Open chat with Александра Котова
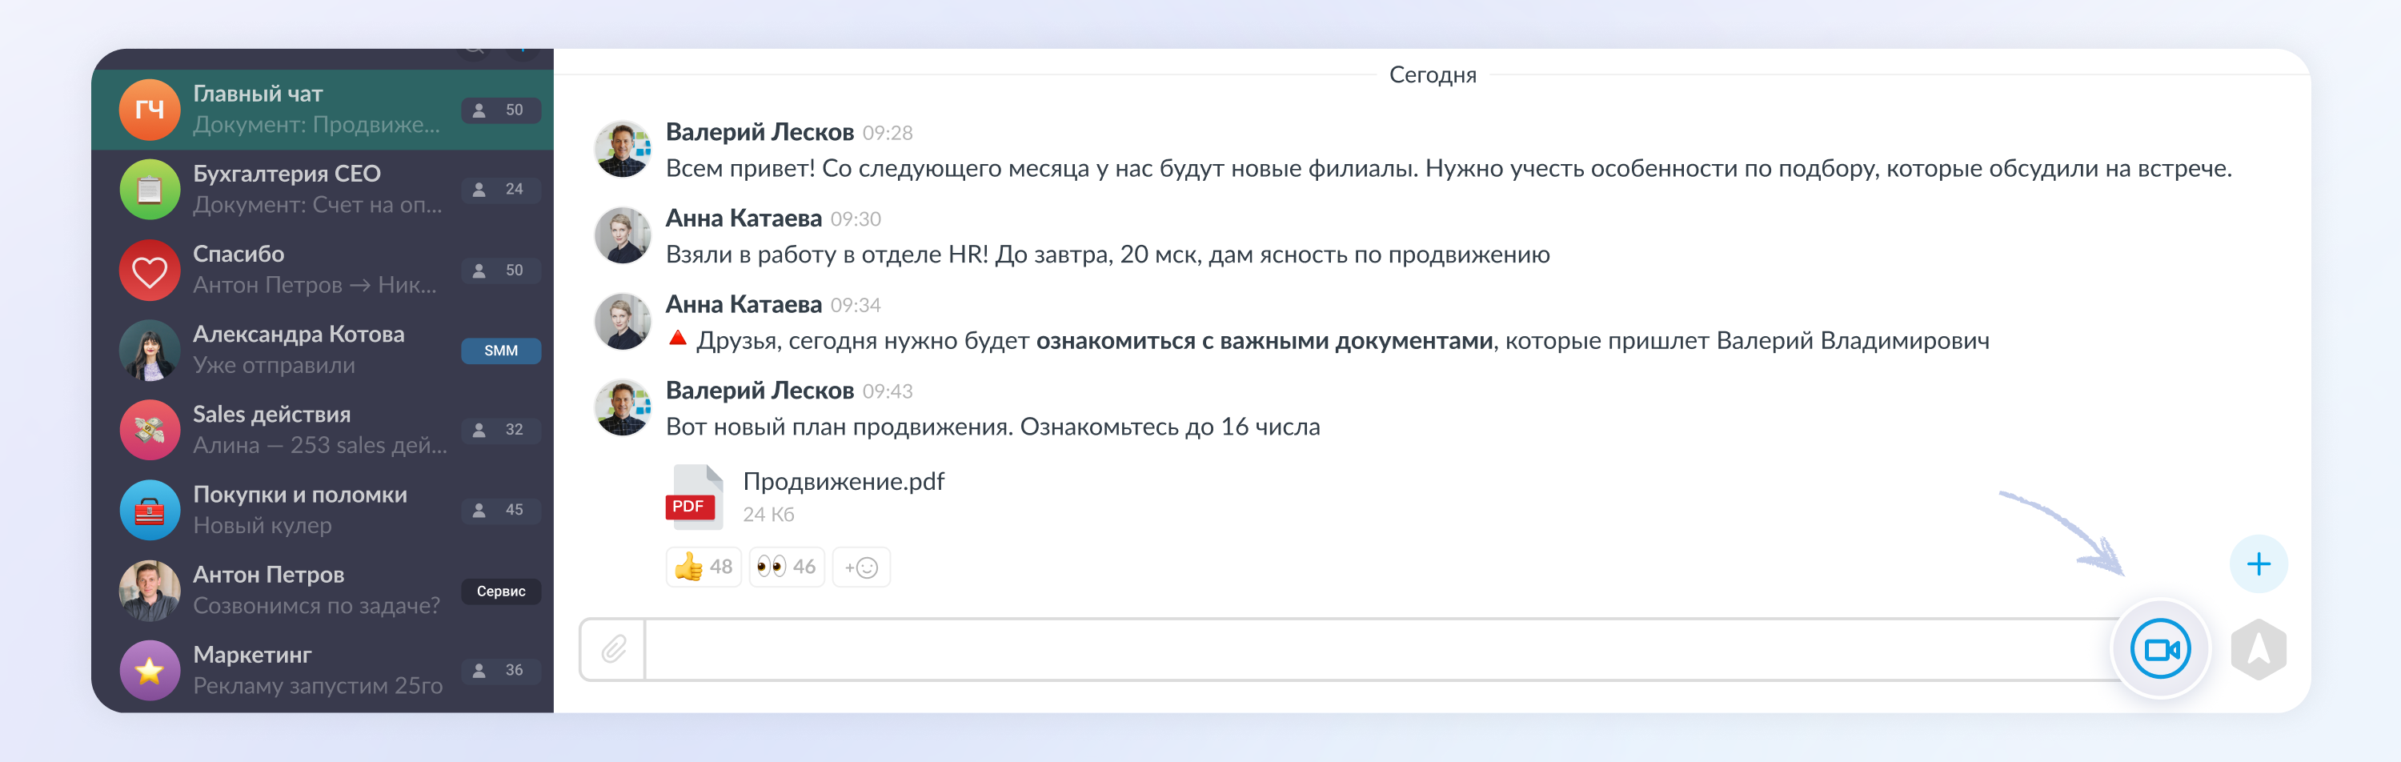2401x762 pixels. click(x=317, y=350)
